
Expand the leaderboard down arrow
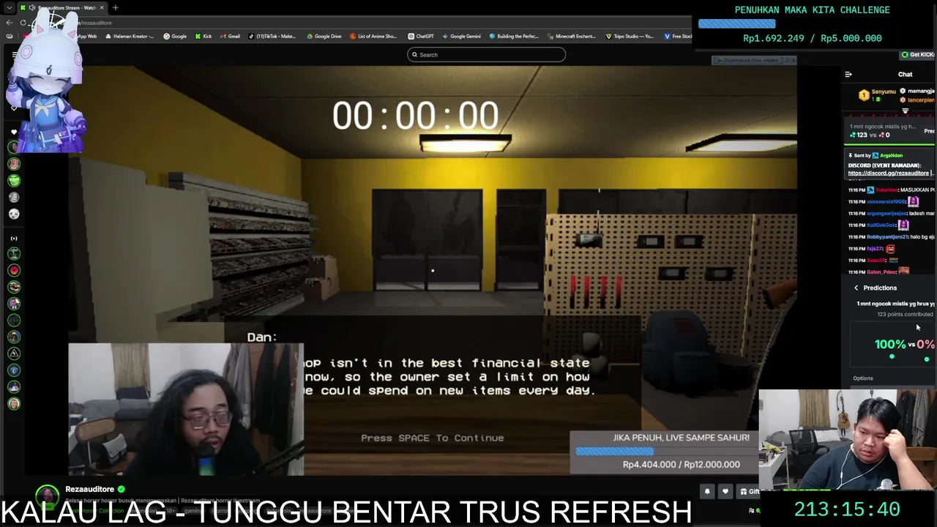coord(906,112)
